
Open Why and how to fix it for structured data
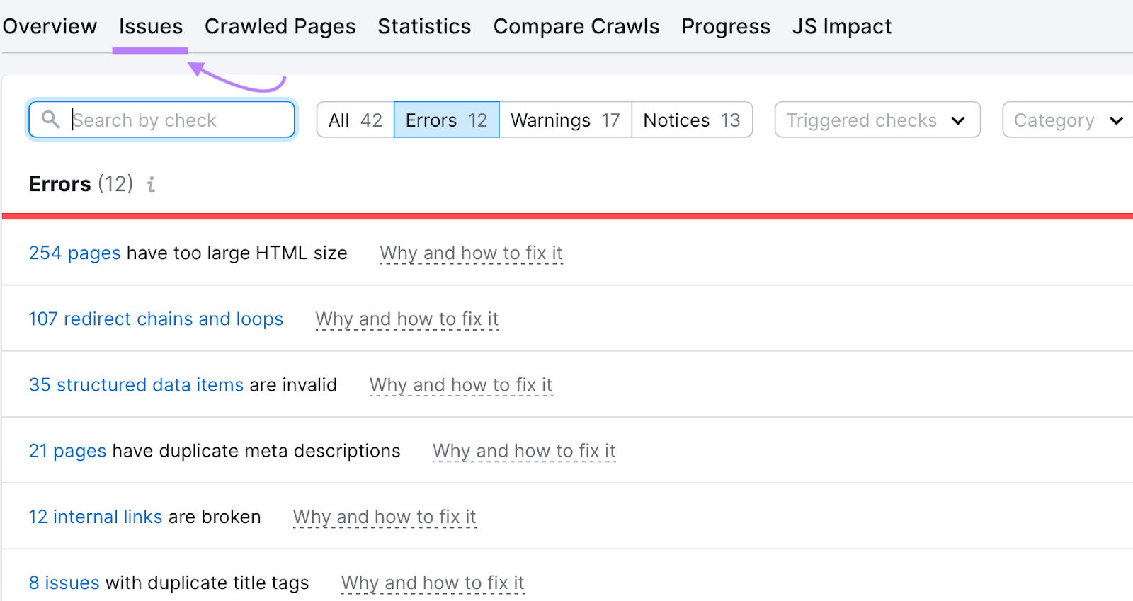(x=461, y=384)
